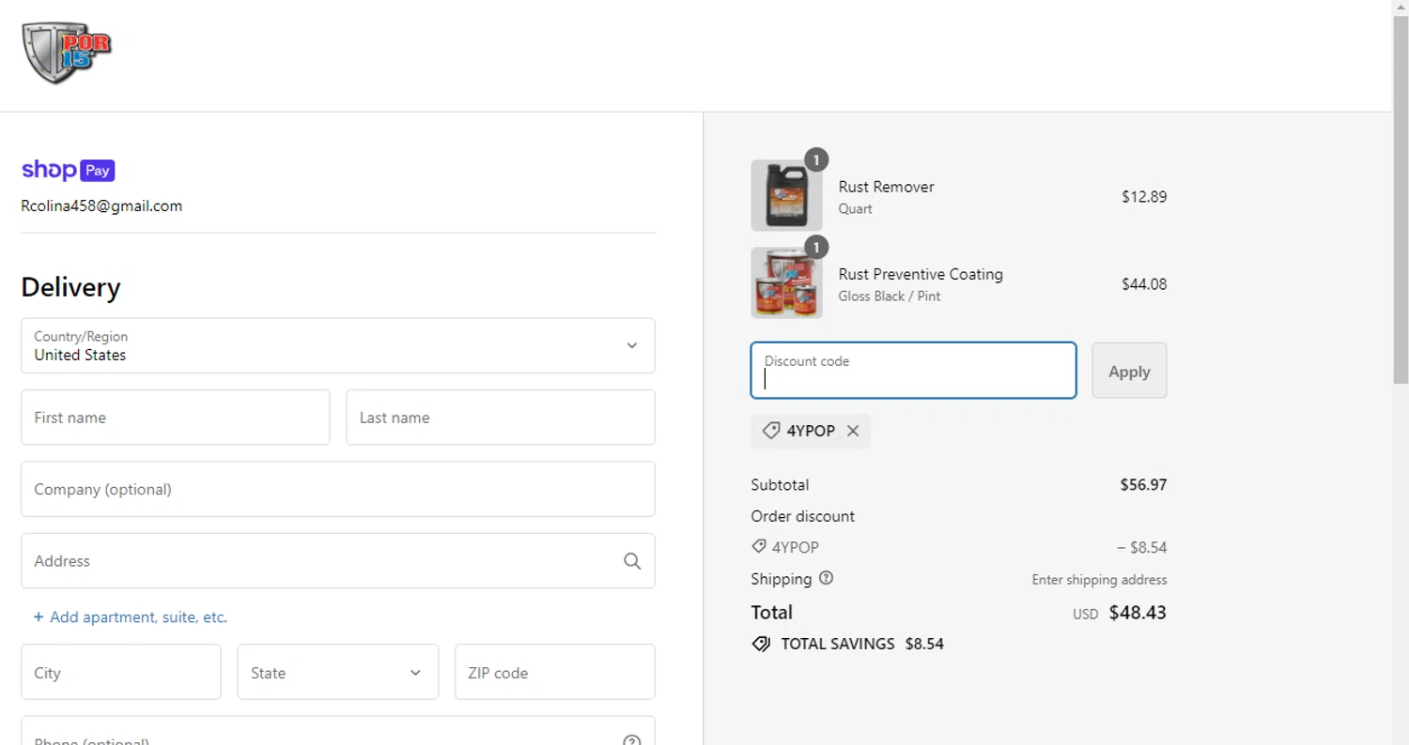The height and width of the screenshot is (745, 1409).
Task: Click the shipping help question mark icon
Action: click(x=827, y=578)
